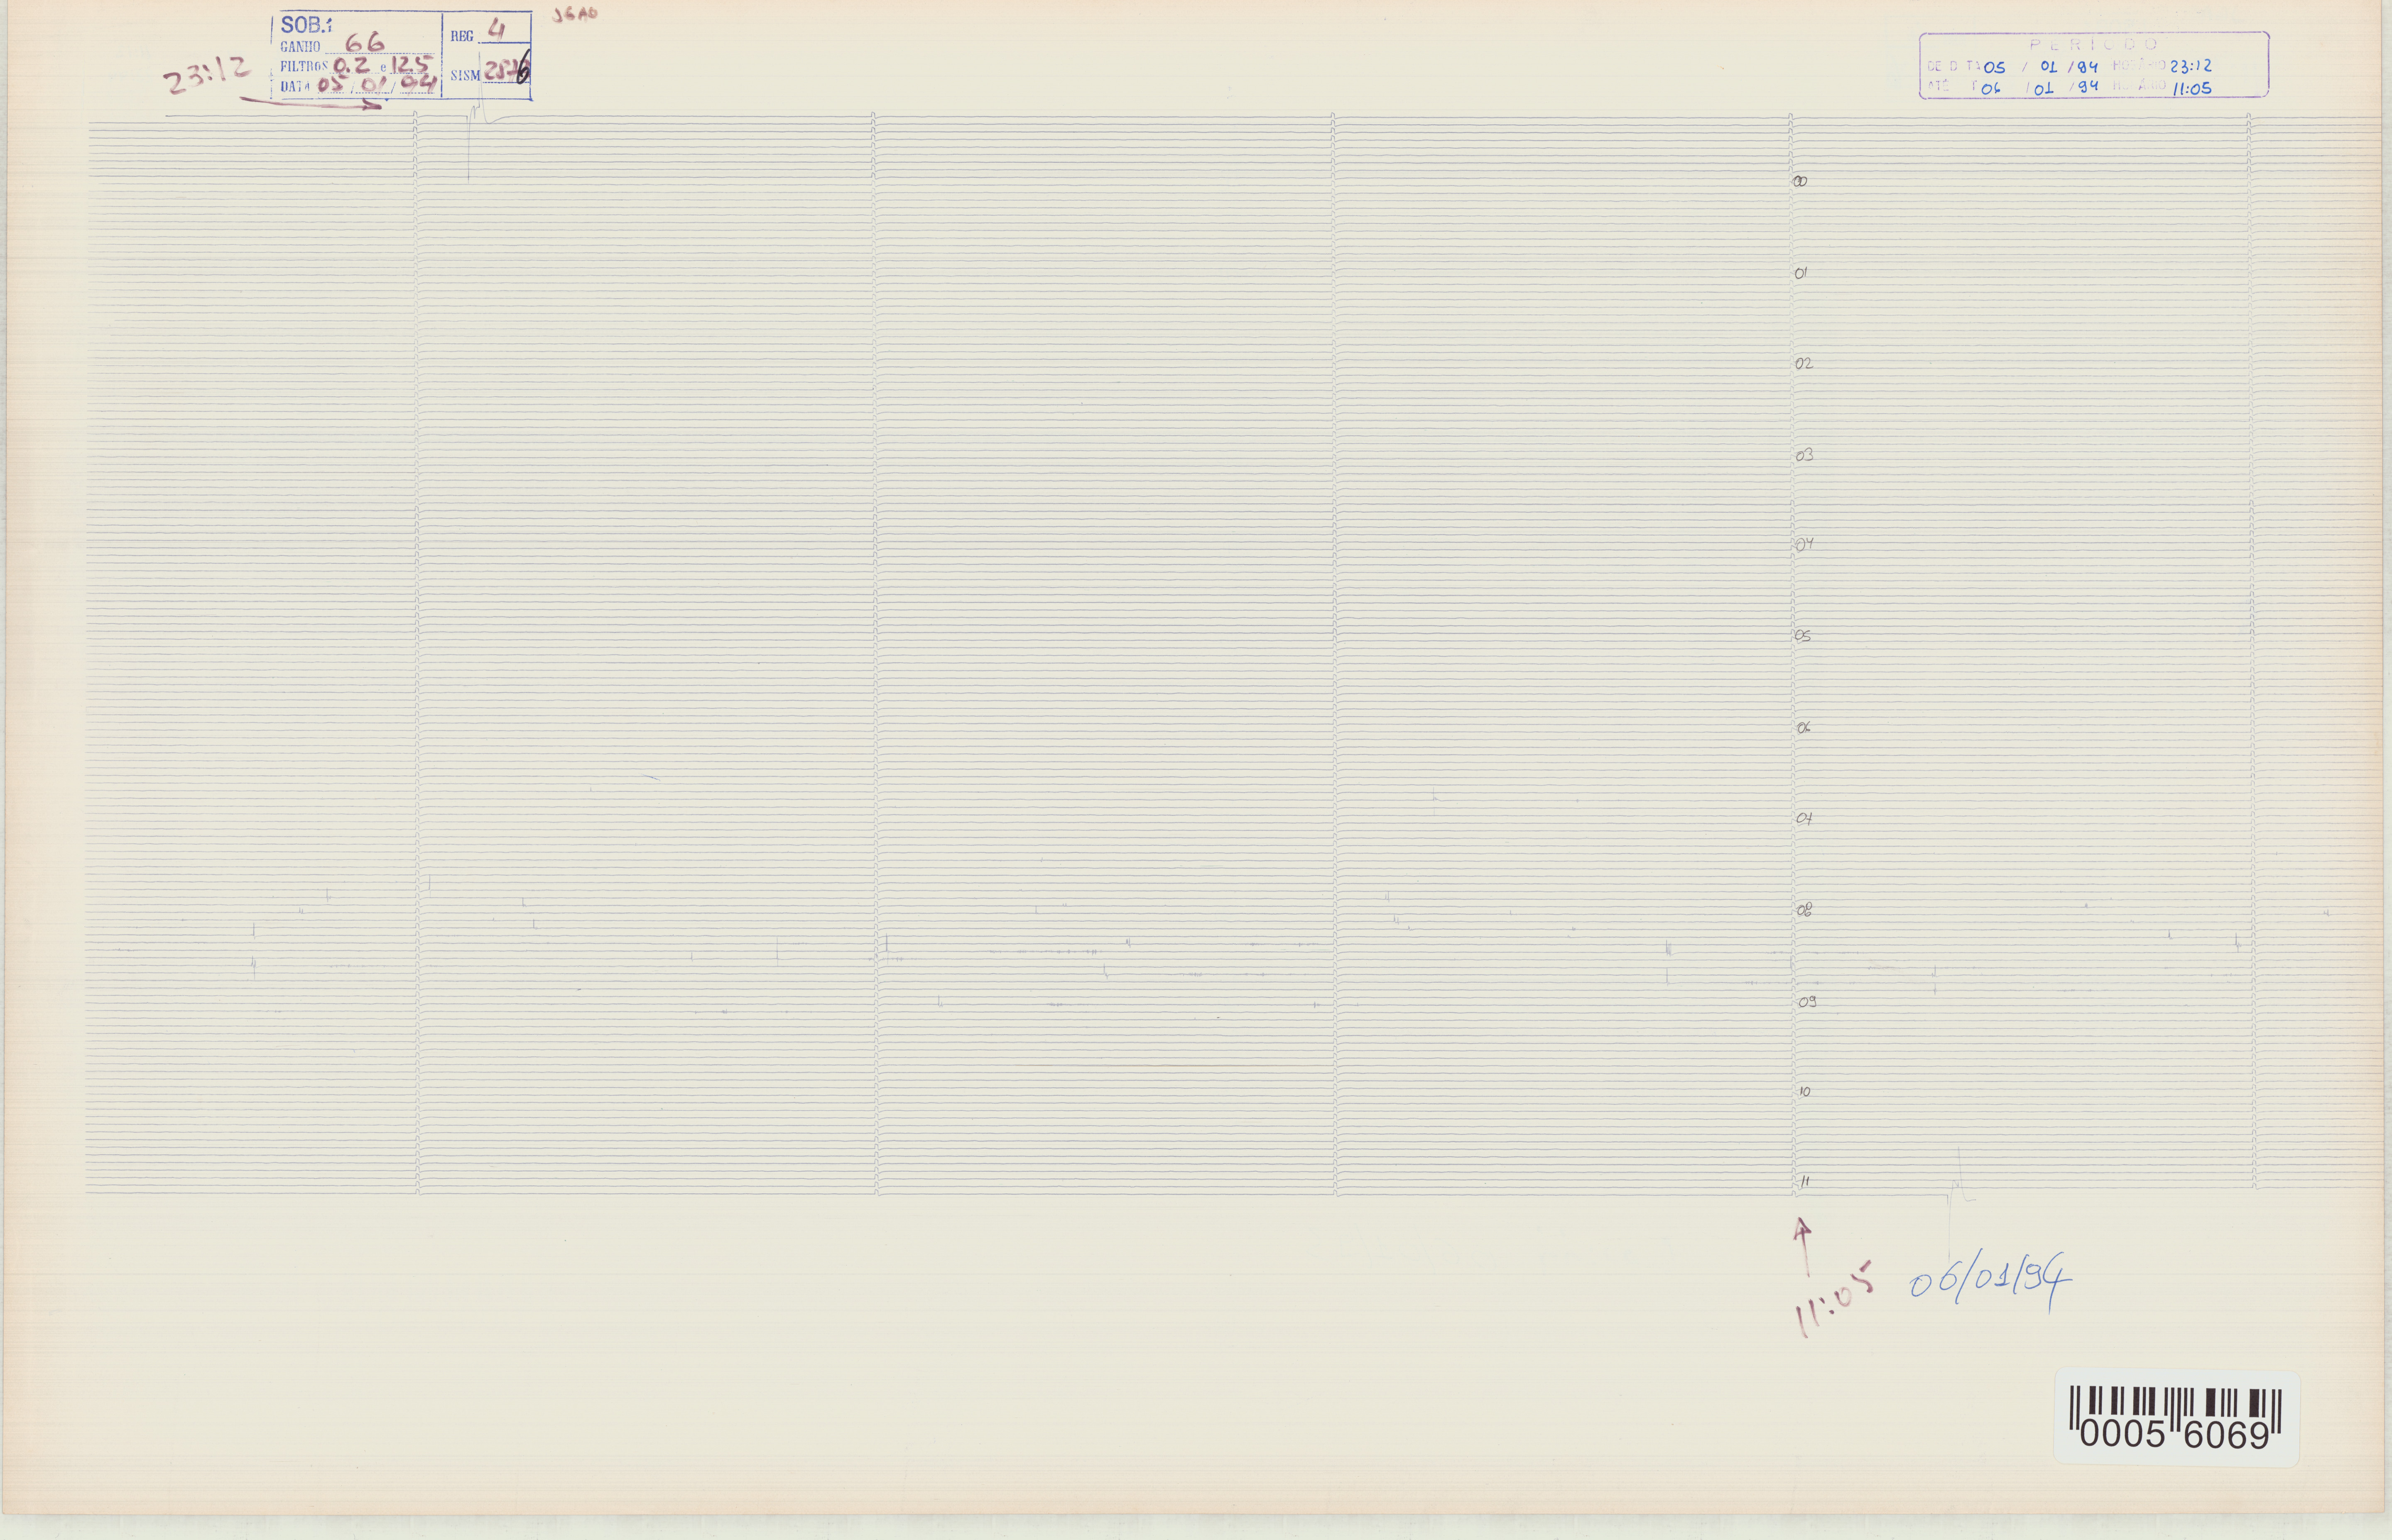Click the 23:12 horário in the Período stamp
2392x1540 pixels.
click(2190, 66)
